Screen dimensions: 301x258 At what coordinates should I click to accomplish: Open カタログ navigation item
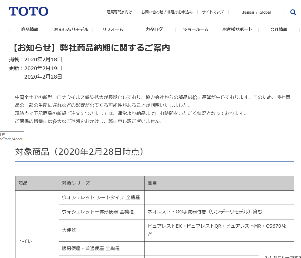[x=154, y=29]
